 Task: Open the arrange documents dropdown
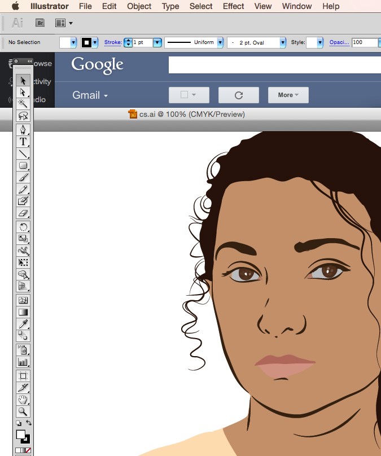(63, 23)
